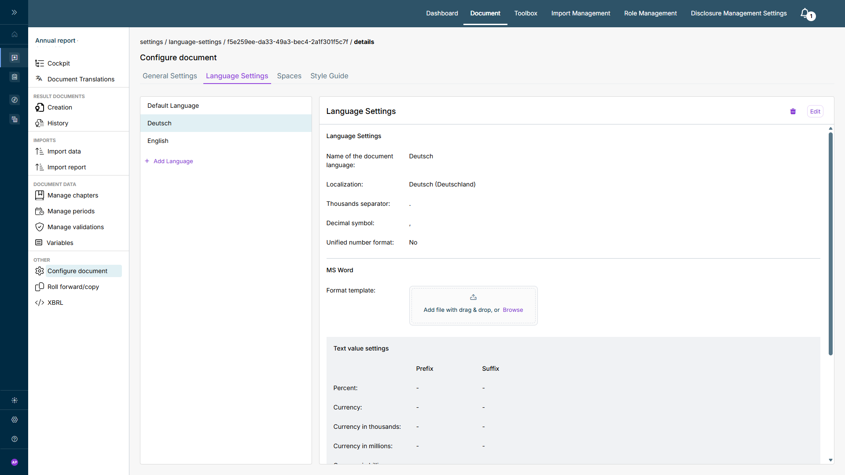Click the vertical scrollbar thumb
The image size is (845, 475).
point(830,244)
